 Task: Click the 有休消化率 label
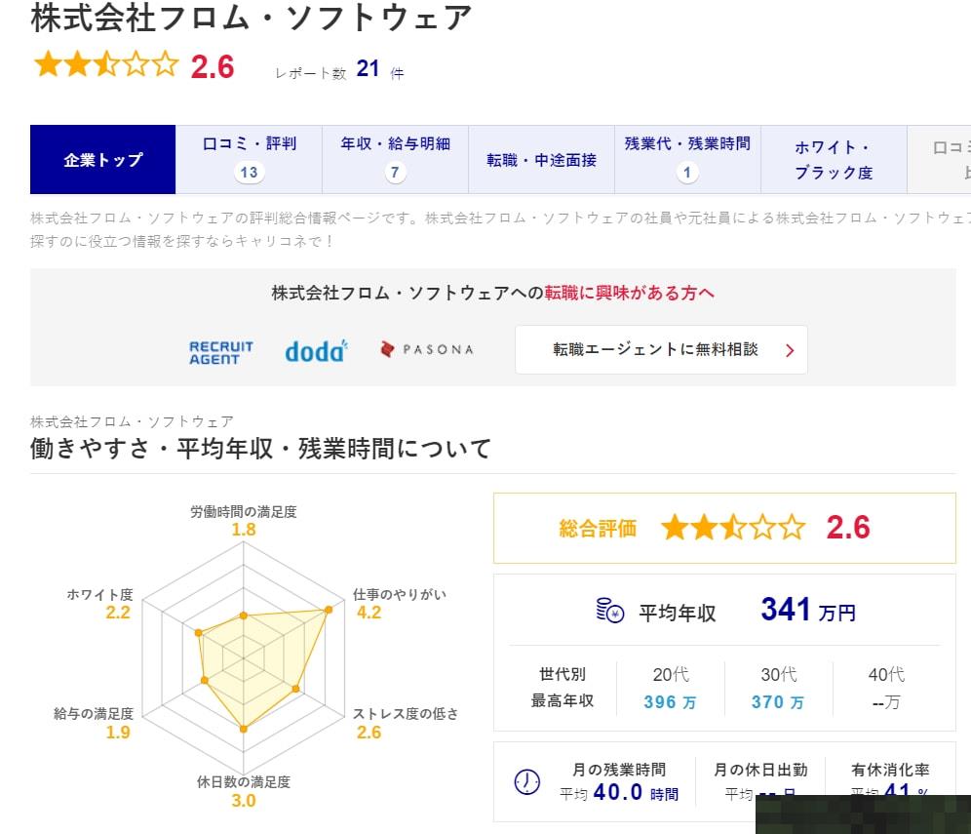[x=890, y=770]
